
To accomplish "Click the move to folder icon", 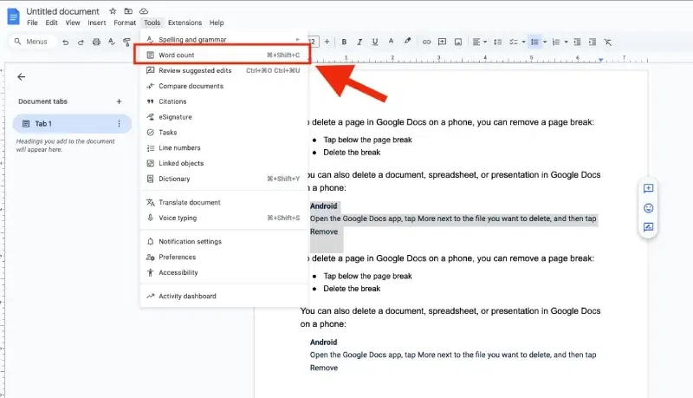I will (128, 11).
